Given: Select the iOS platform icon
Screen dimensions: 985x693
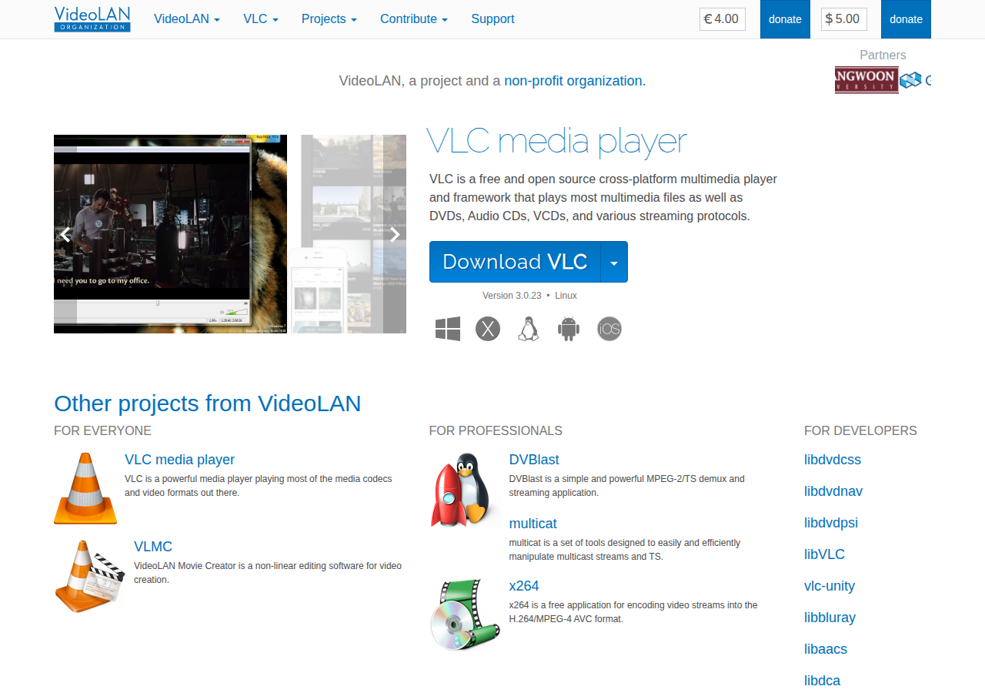Looking at the screenshot, I should click(609, 329).
